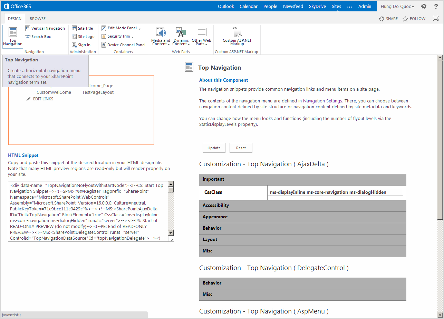Expand the Accessibility section
The width and height of the screenshot is (444, 319).
point(303,206)
